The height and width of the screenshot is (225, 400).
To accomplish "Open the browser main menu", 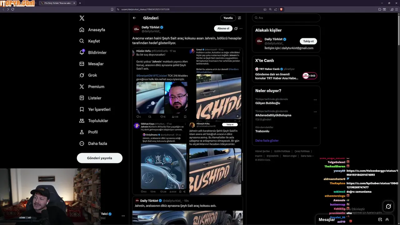I will (397, 9).
